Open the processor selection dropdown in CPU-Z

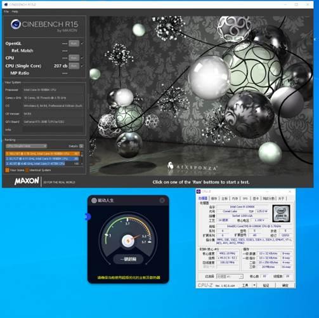(x=230, y=276)
